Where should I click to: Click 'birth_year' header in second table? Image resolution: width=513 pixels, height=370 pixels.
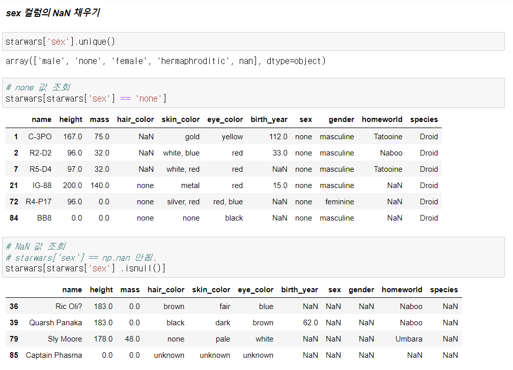click(x=300, y=290)
